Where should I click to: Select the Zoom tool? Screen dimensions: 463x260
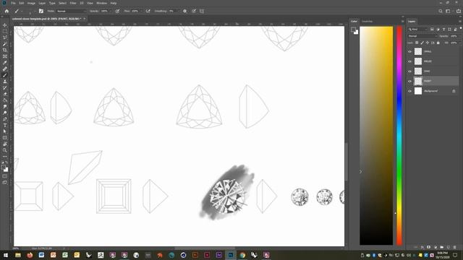click(x=5, y=150)
